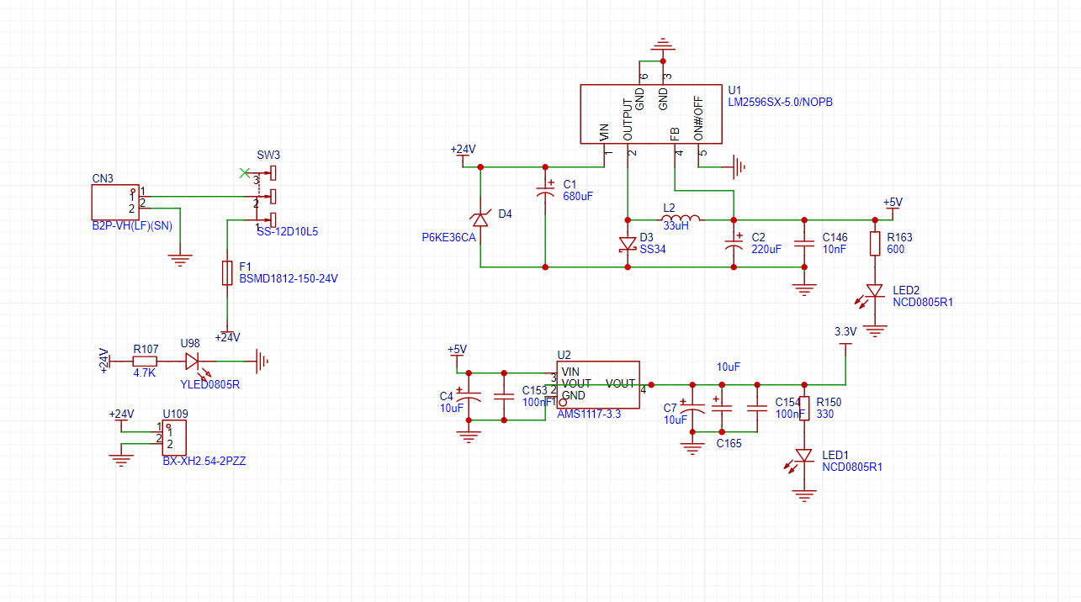Select resistor R163 symbol

[875, 244]
